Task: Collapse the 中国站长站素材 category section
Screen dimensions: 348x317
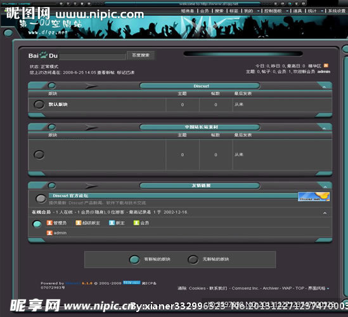Action: 325,128
